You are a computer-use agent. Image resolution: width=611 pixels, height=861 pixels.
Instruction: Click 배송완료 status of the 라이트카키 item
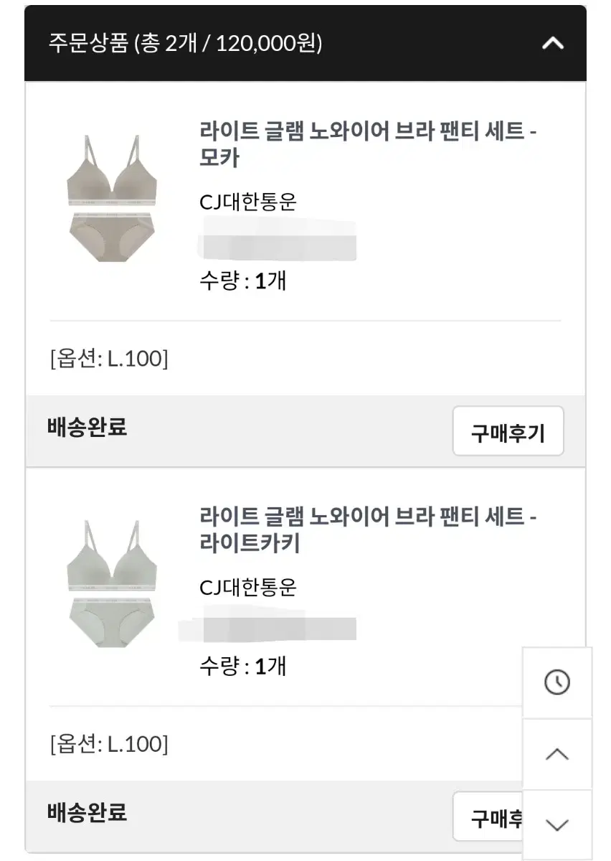[x=87, y=813]
